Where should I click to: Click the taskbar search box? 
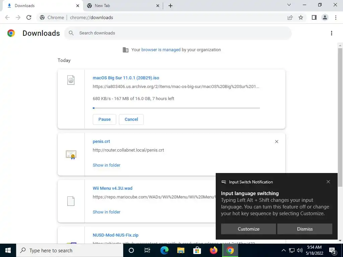click(70, 250)
